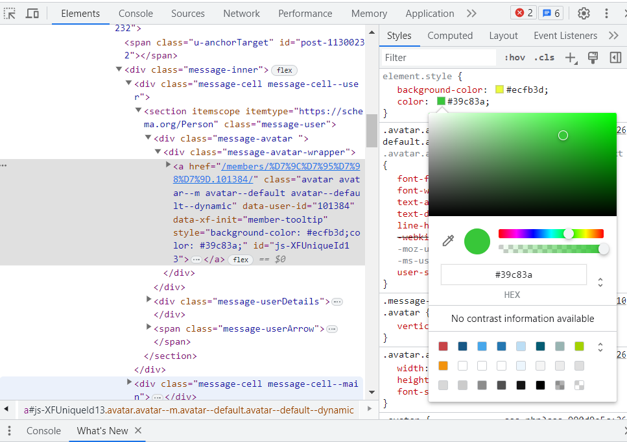Viewport: 627px width, 442px height.
Task: Collapse the message-inner div node
Action: click(x=119, y=69)
